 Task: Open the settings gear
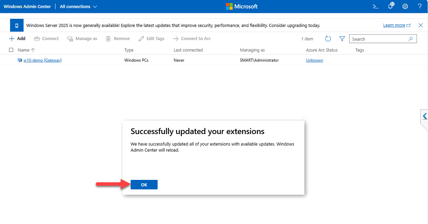(x=405, y=6)
